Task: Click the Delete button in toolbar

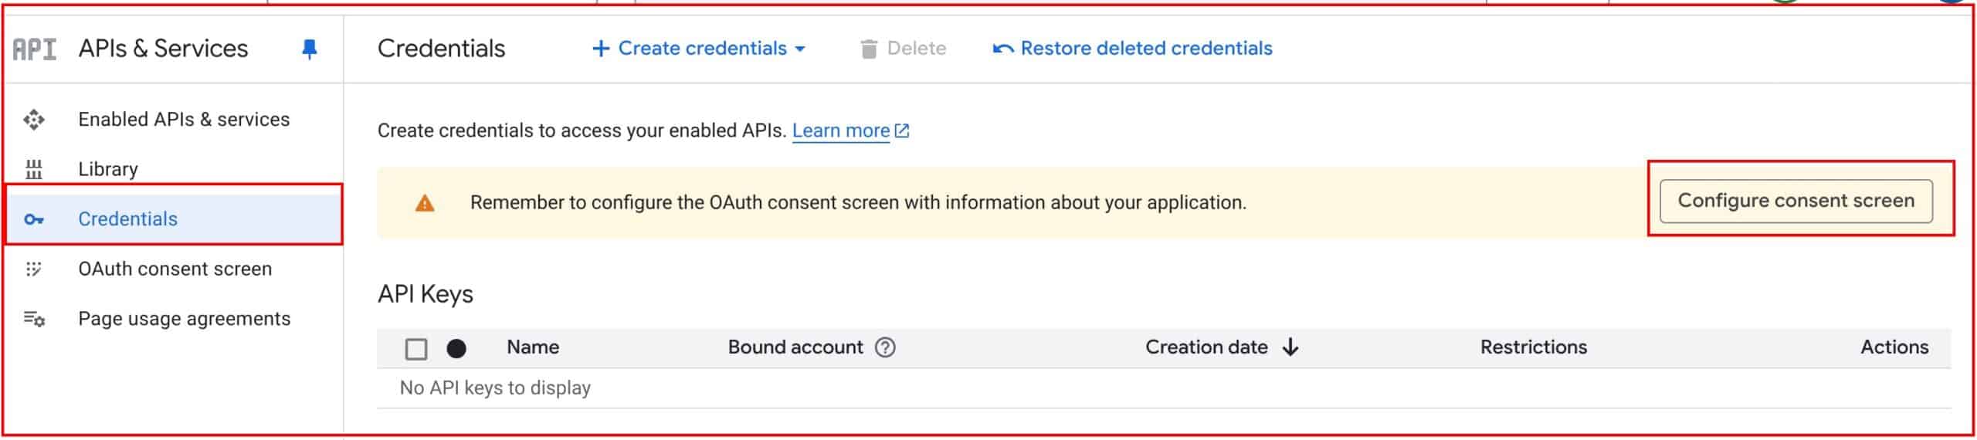Action: [903, 49]
